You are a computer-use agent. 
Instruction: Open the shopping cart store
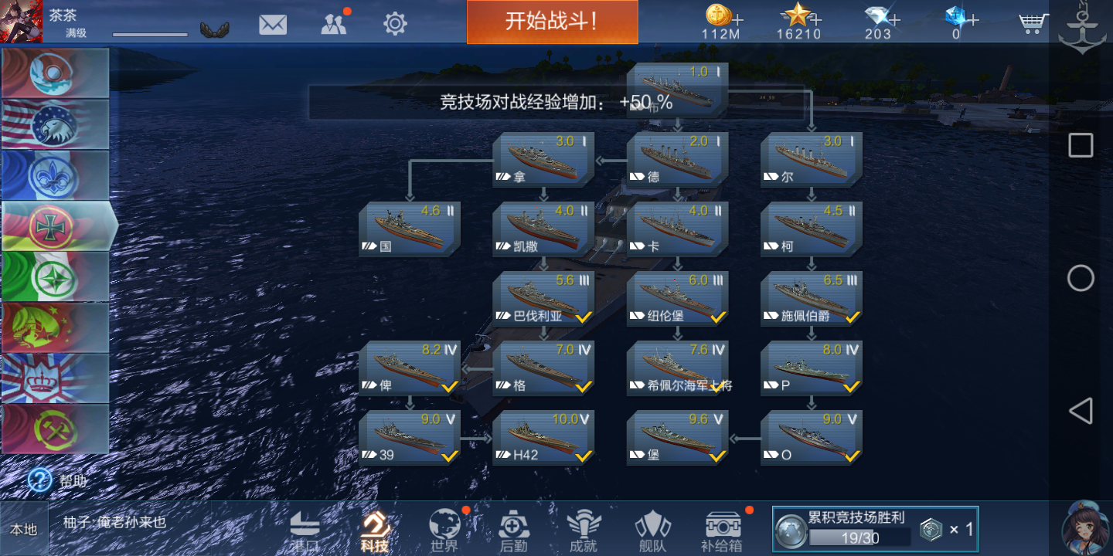pyautogui.click(x=1033, y=22)
